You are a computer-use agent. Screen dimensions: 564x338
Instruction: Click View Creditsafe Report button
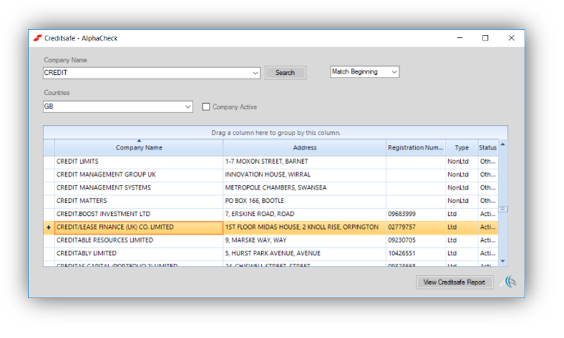click(454, 282)
